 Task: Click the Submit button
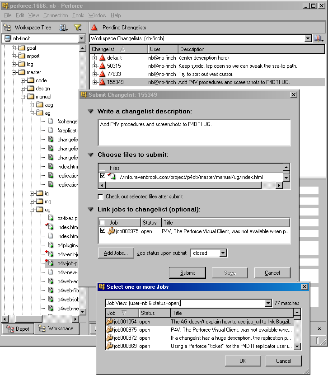pyautogui.click(x=187, y=273)
